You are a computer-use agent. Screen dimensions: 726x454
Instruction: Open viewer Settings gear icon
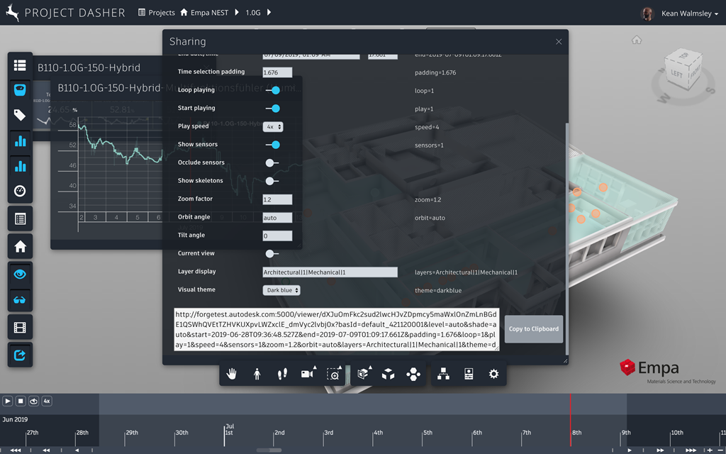(493, 374)
